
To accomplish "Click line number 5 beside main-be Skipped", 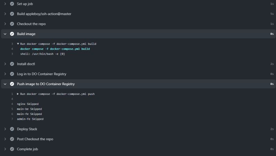I will 12,109.
